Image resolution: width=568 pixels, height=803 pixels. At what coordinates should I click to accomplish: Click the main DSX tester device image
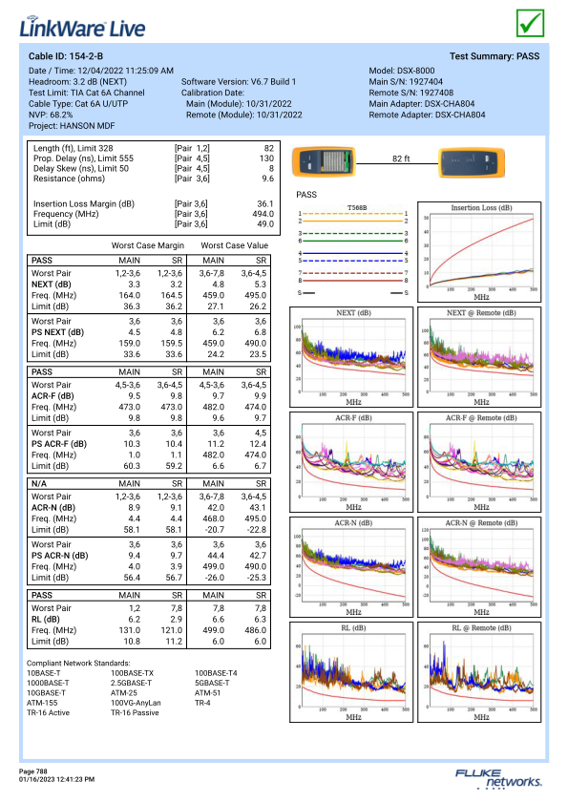coord(324,161)
